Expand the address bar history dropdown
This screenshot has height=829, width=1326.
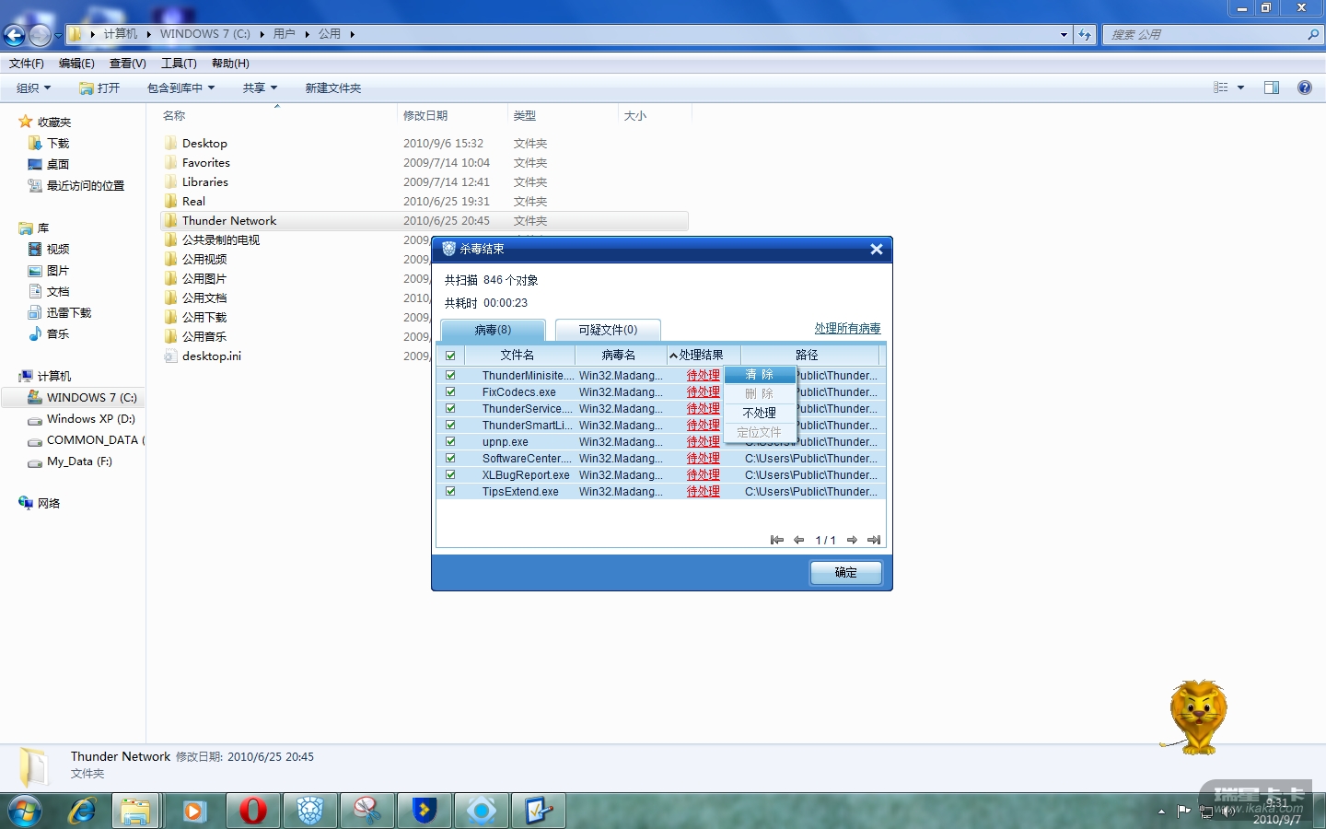pyautogui.click(x=1064, y=35)
